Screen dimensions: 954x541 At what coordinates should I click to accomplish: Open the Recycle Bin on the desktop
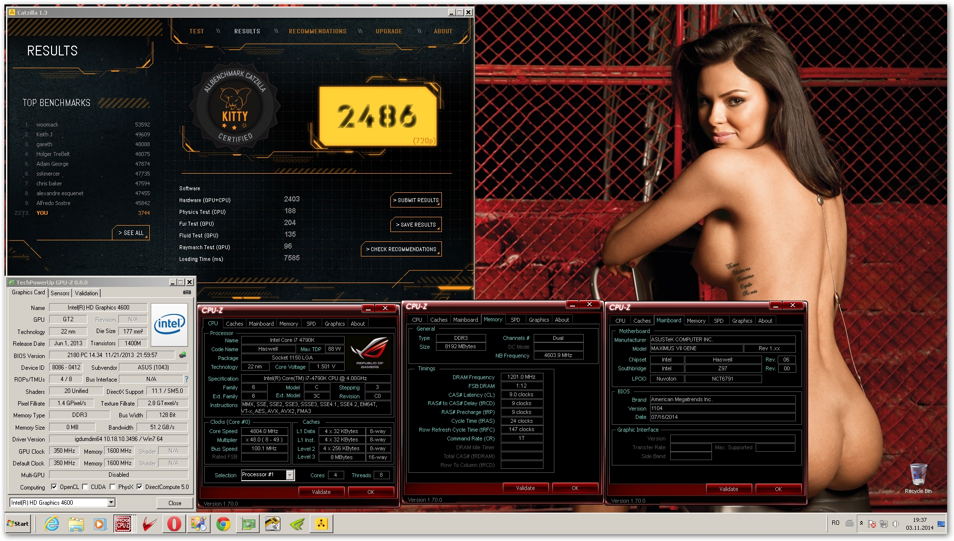[918, 478]
